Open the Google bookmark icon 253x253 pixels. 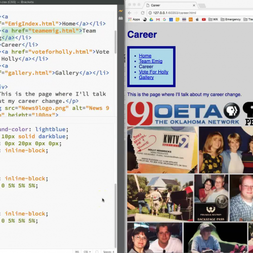(x=164, y=19)
